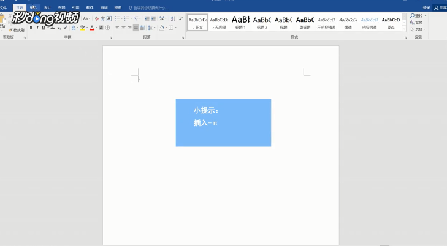Apply the yellow text highlight color
Screen dimensions: 447x246
83,28
